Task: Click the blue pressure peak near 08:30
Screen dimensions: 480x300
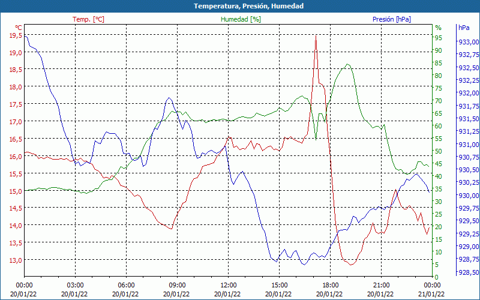Action: click(169, 98)
